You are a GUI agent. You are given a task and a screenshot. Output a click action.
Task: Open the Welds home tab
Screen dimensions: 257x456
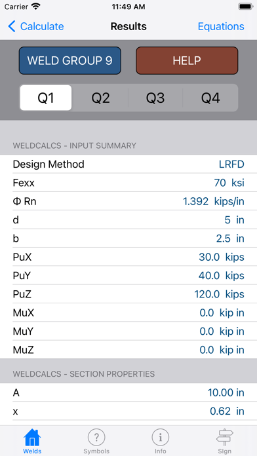click(x=32, y=441)
